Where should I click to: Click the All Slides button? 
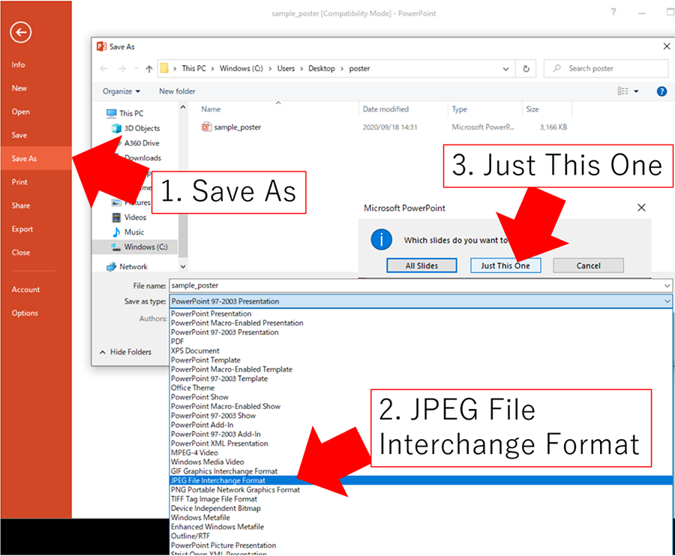coord(421,266)
